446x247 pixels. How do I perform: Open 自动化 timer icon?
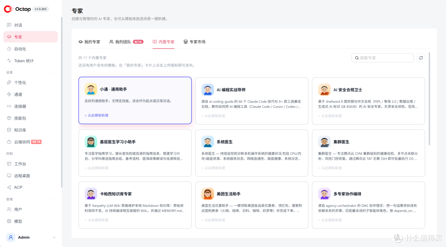pos(9,49)
